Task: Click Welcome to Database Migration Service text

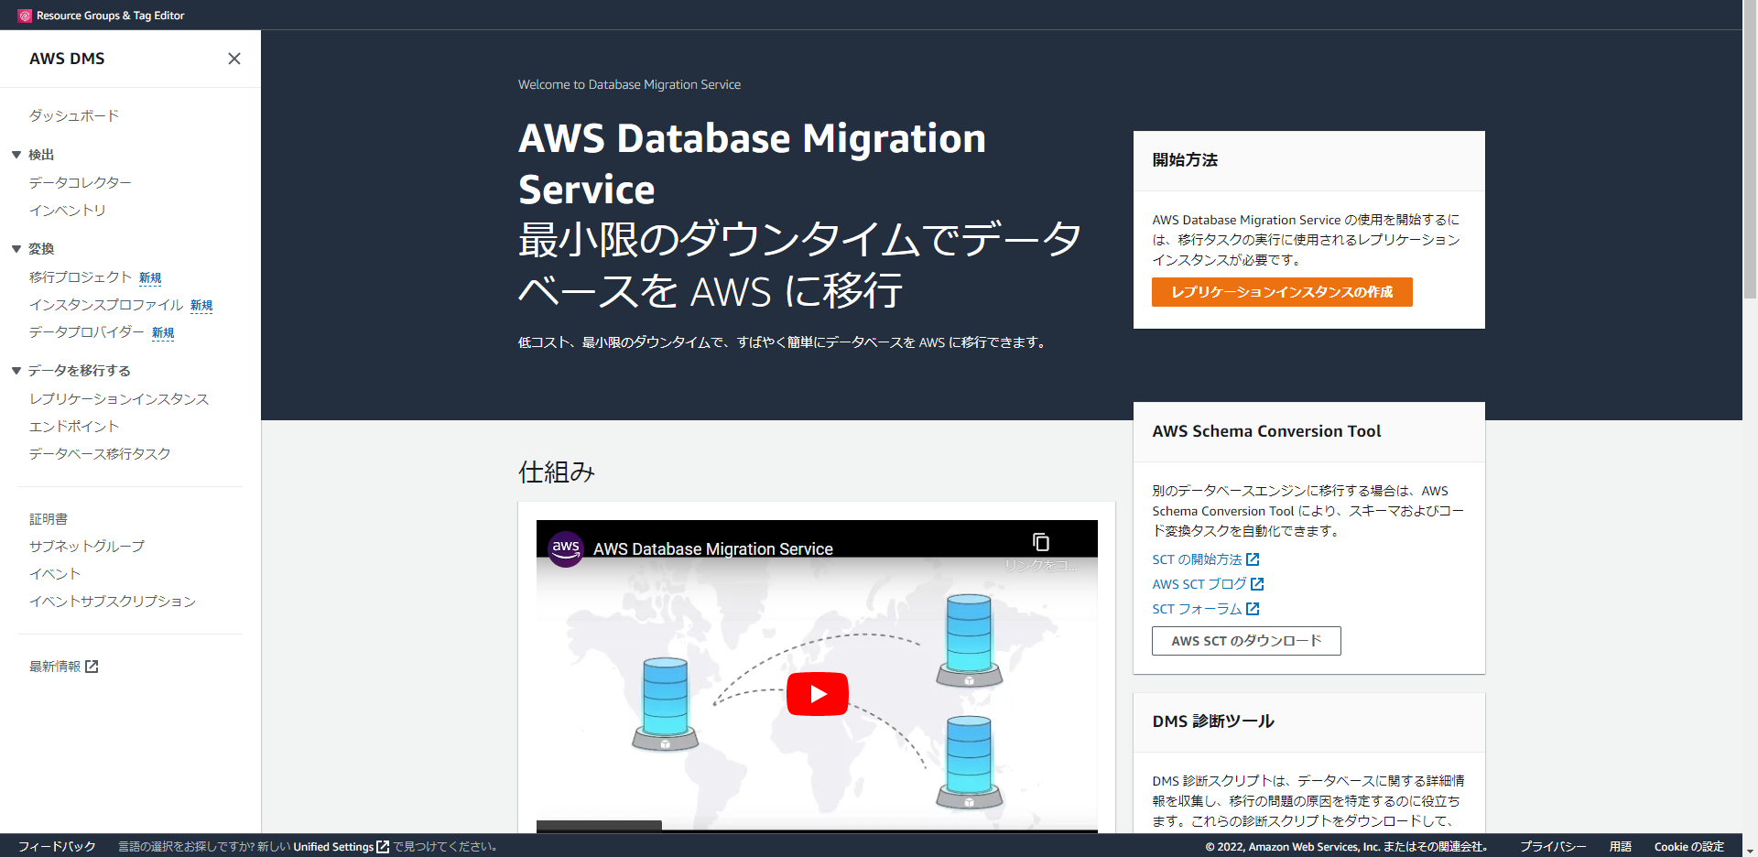Action: [x=629, y=84]
